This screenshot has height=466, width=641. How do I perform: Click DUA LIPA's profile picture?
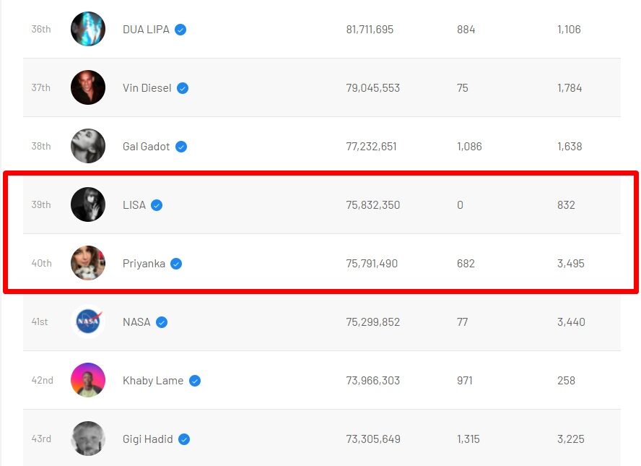88,29
